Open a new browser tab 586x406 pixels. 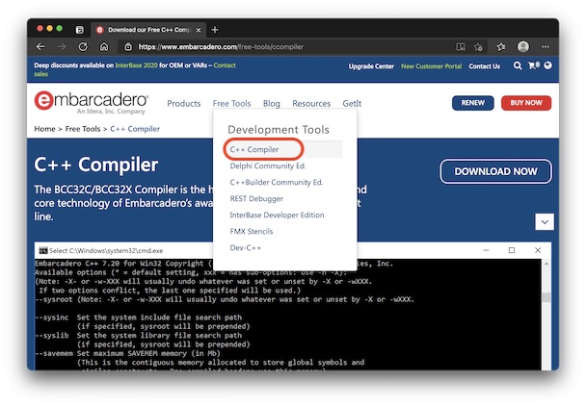(215, 29)
